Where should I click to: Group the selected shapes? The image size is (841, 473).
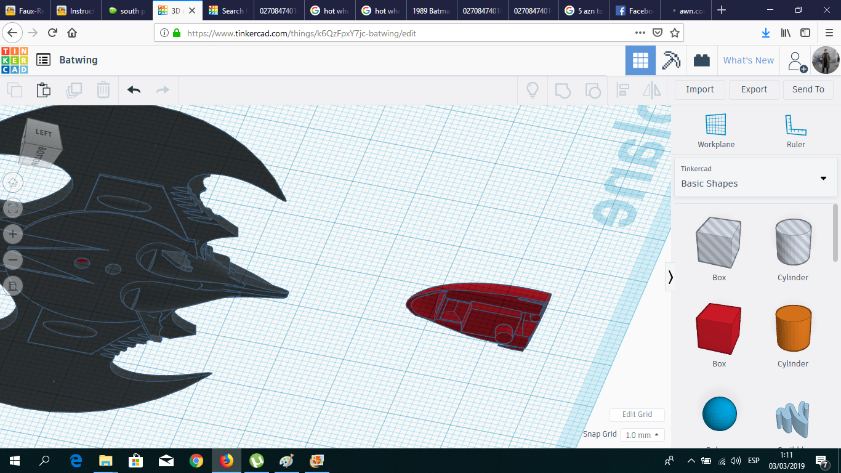click(x=563, y=90)
